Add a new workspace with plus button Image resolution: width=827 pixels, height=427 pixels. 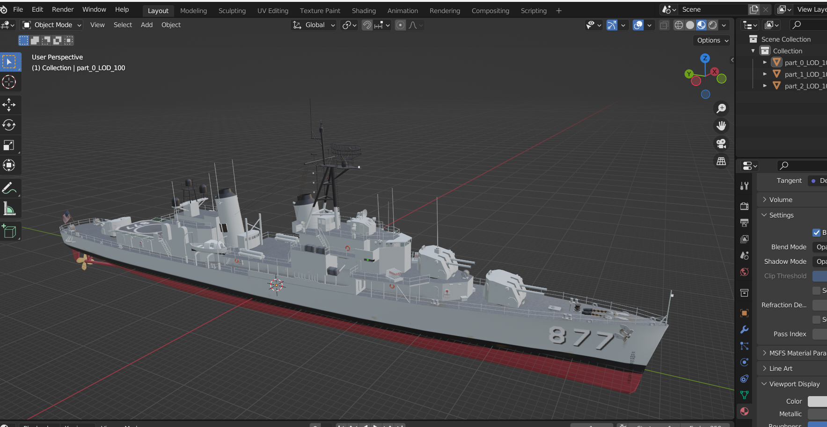click(x=559, y=11)
